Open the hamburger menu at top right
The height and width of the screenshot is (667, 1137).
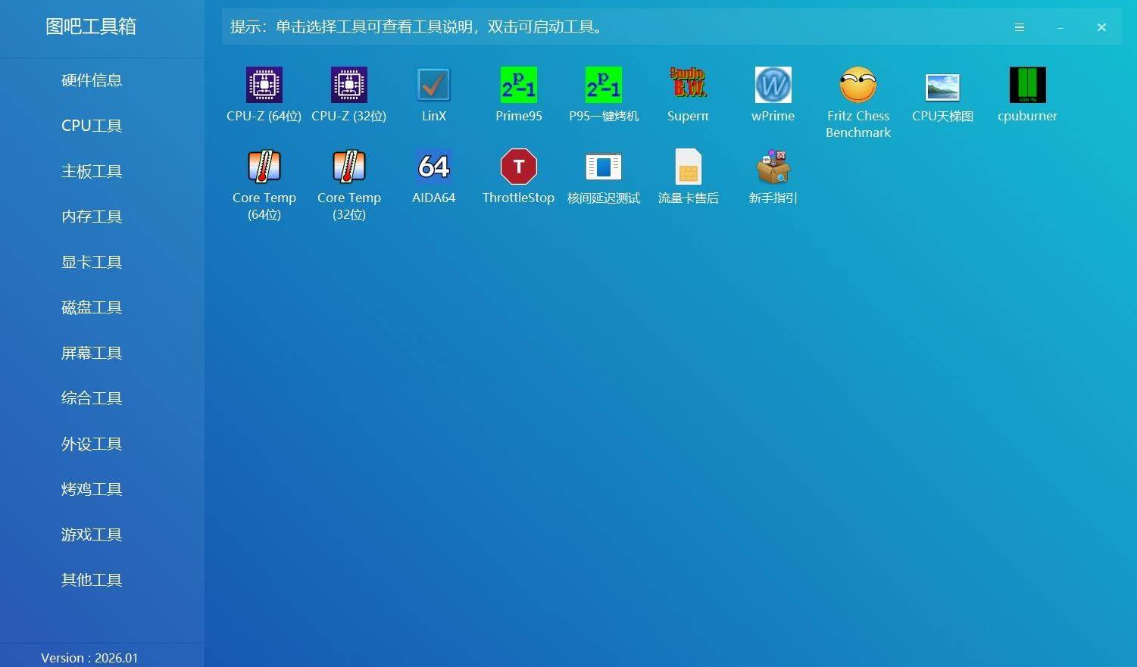click(1019, 27)
